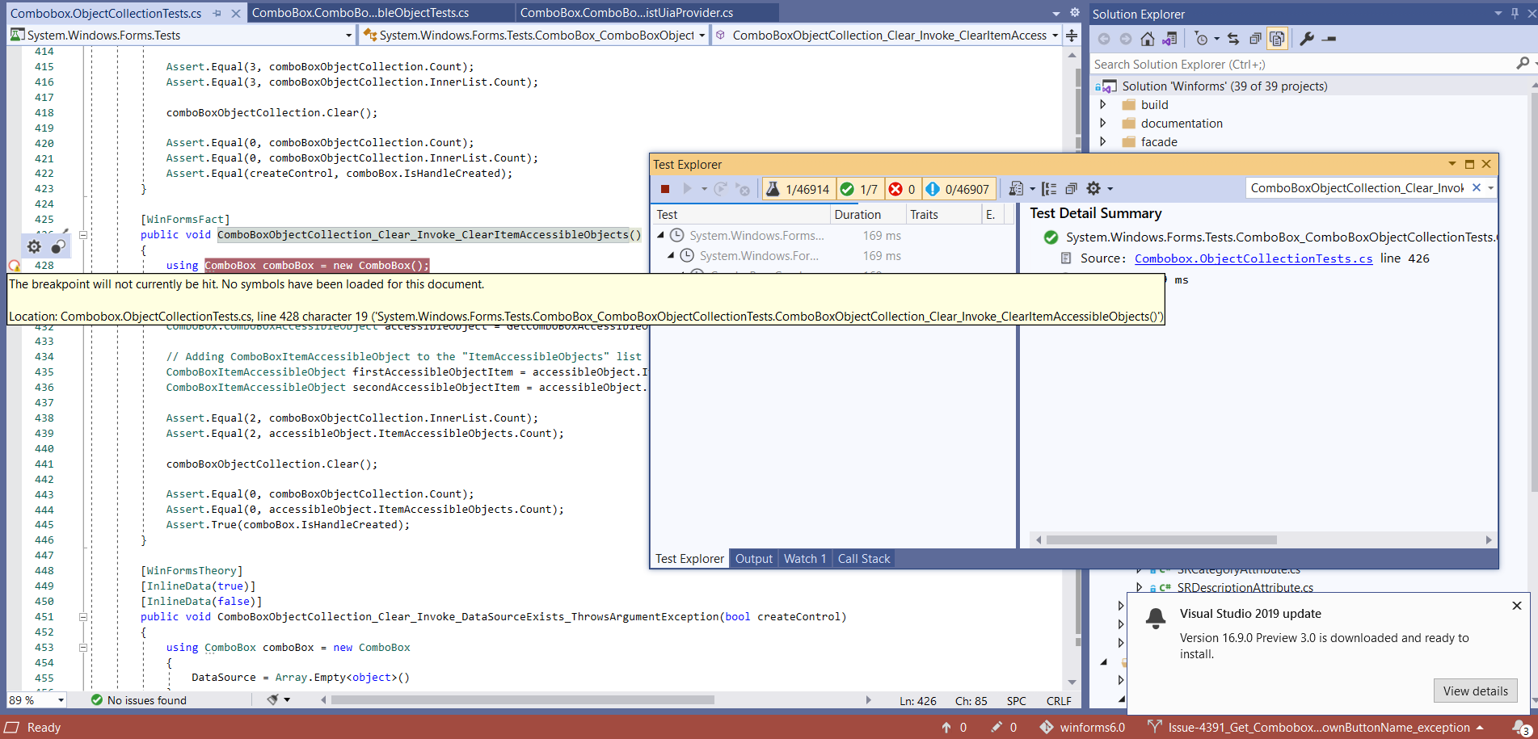
Task: Collapse All in Solution Explorer toolbar
Action: pos(1255,39)
